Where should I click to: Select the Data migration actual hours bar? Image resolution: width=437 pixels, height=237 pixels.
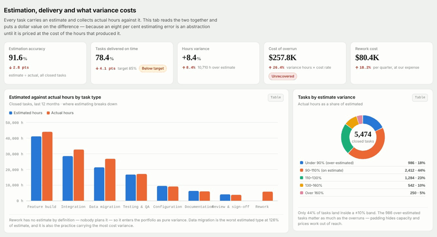tap(110, 180)
